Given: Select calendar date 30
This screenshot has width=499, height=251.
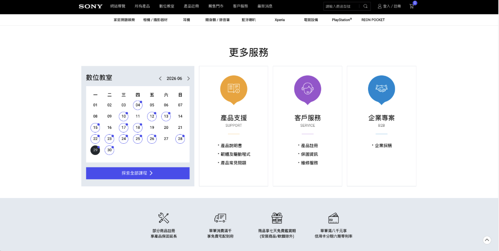Looking at the screenshot, I should tap(109, 150).
